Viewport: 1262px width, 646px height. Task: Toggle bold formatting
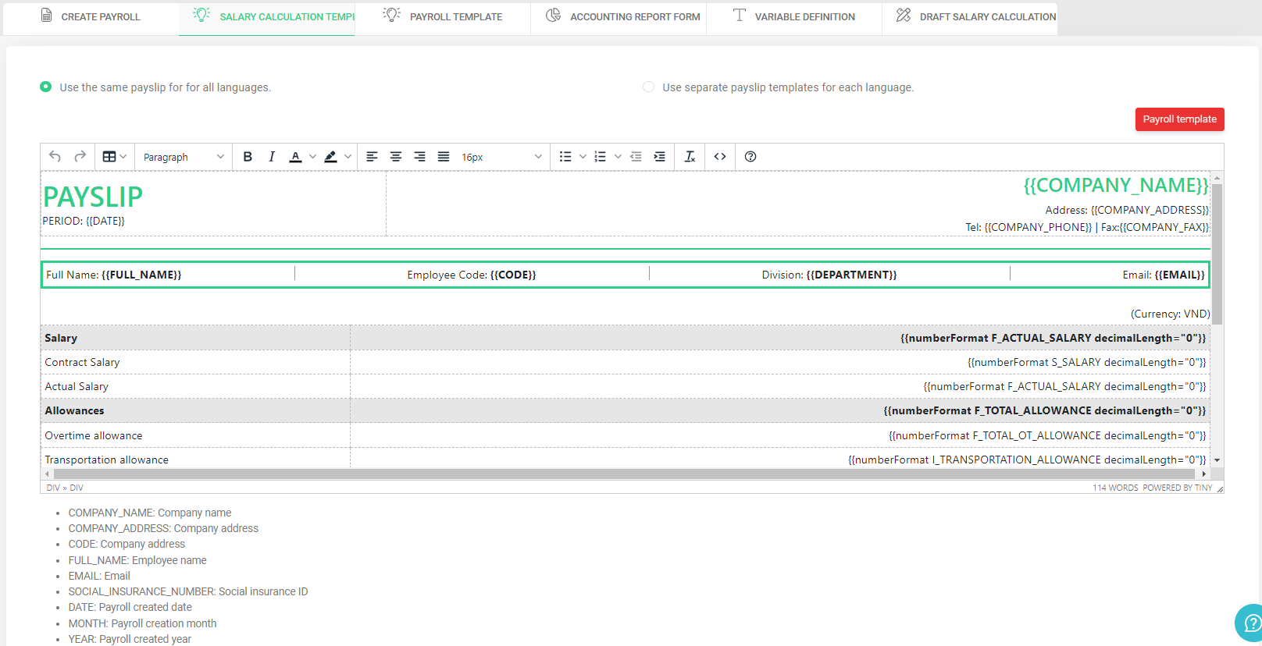pyautogui.click(x=248, y=157)
